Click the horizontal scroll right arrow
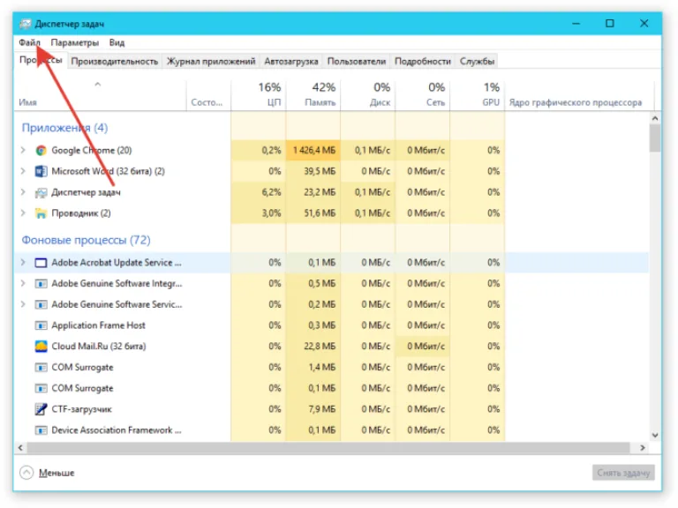The image size is (678, 508). [643, 448]
